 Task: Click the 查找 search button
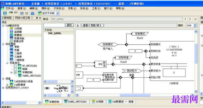click(69, 25)
